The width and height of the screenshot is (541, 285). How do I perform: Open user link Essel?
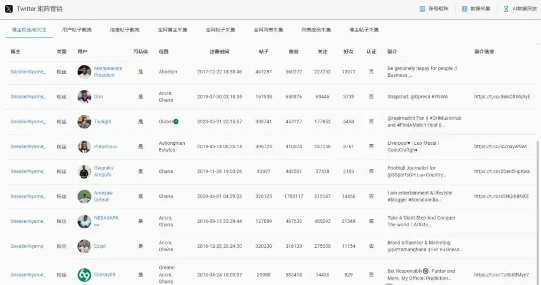100,246
